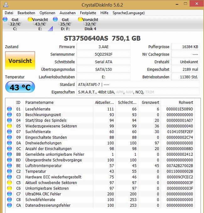Screen dimensions: 204x213
Task: Click status icon of Drehwiederholungen row
Action: [x=9, y=143]
